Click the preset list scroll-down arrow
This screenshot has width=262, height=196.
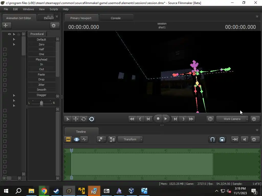pyautogui.click(x=58, y=96)
